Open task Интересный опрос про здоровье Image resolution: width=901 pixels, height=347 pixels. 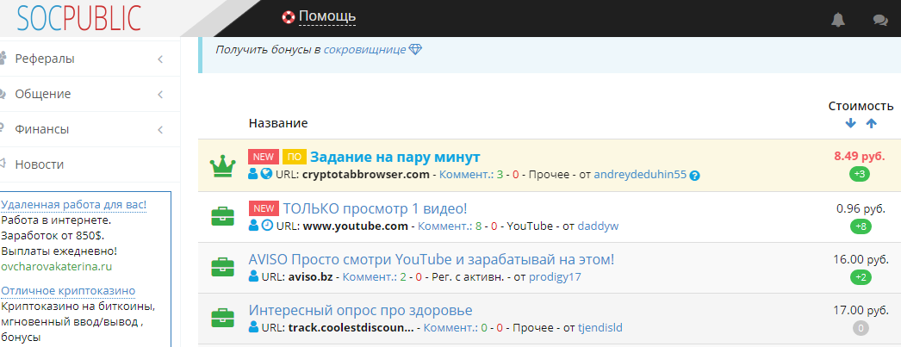(360, 311)
